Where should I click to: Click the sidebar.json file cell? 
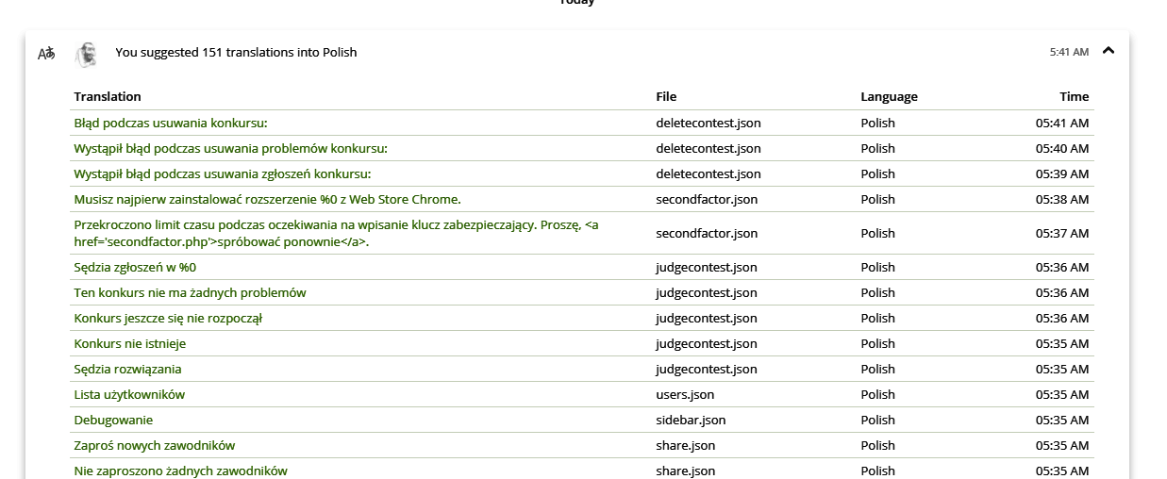click(x=691, y=420)
